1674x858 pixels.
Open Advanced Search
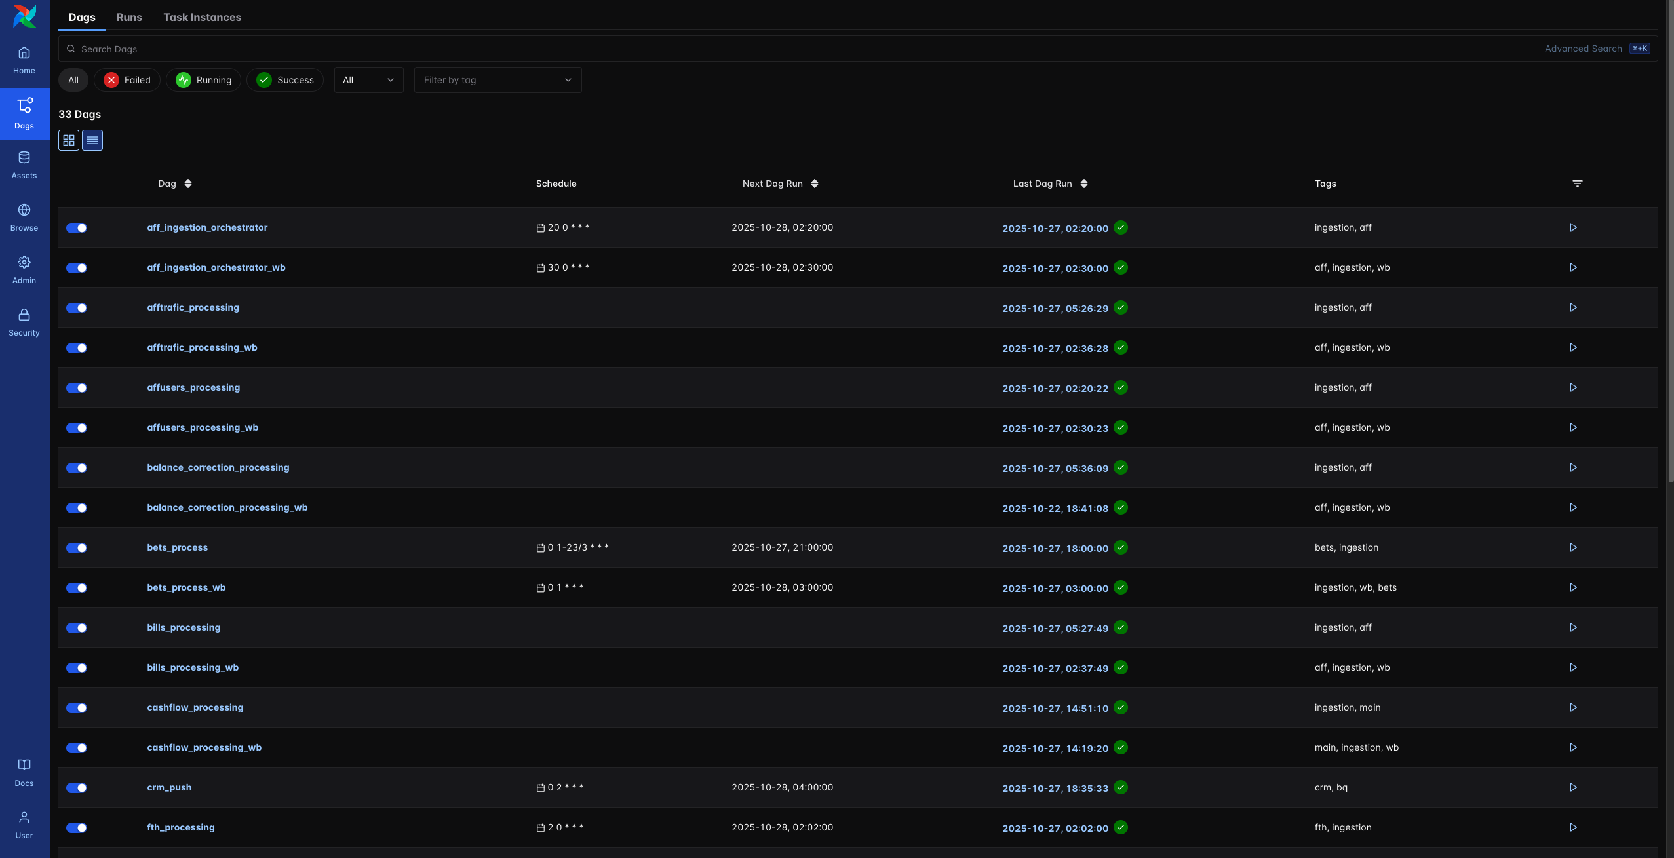[x=1597, y=49]
